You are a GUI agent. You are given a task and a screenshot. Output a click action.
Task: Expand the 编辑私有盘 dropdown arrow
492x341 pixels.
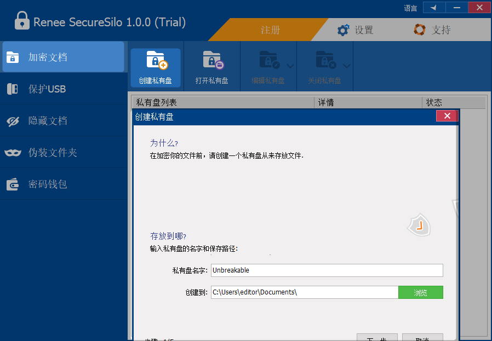290,66
